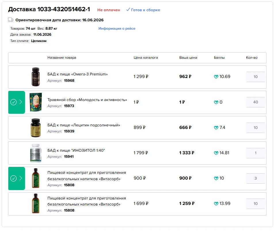Expand green panel arrow on 900 ₽ Витасорб row
The width and height of the screenshot is (274, 232).
pyautogui.click(x=21, y=178)
